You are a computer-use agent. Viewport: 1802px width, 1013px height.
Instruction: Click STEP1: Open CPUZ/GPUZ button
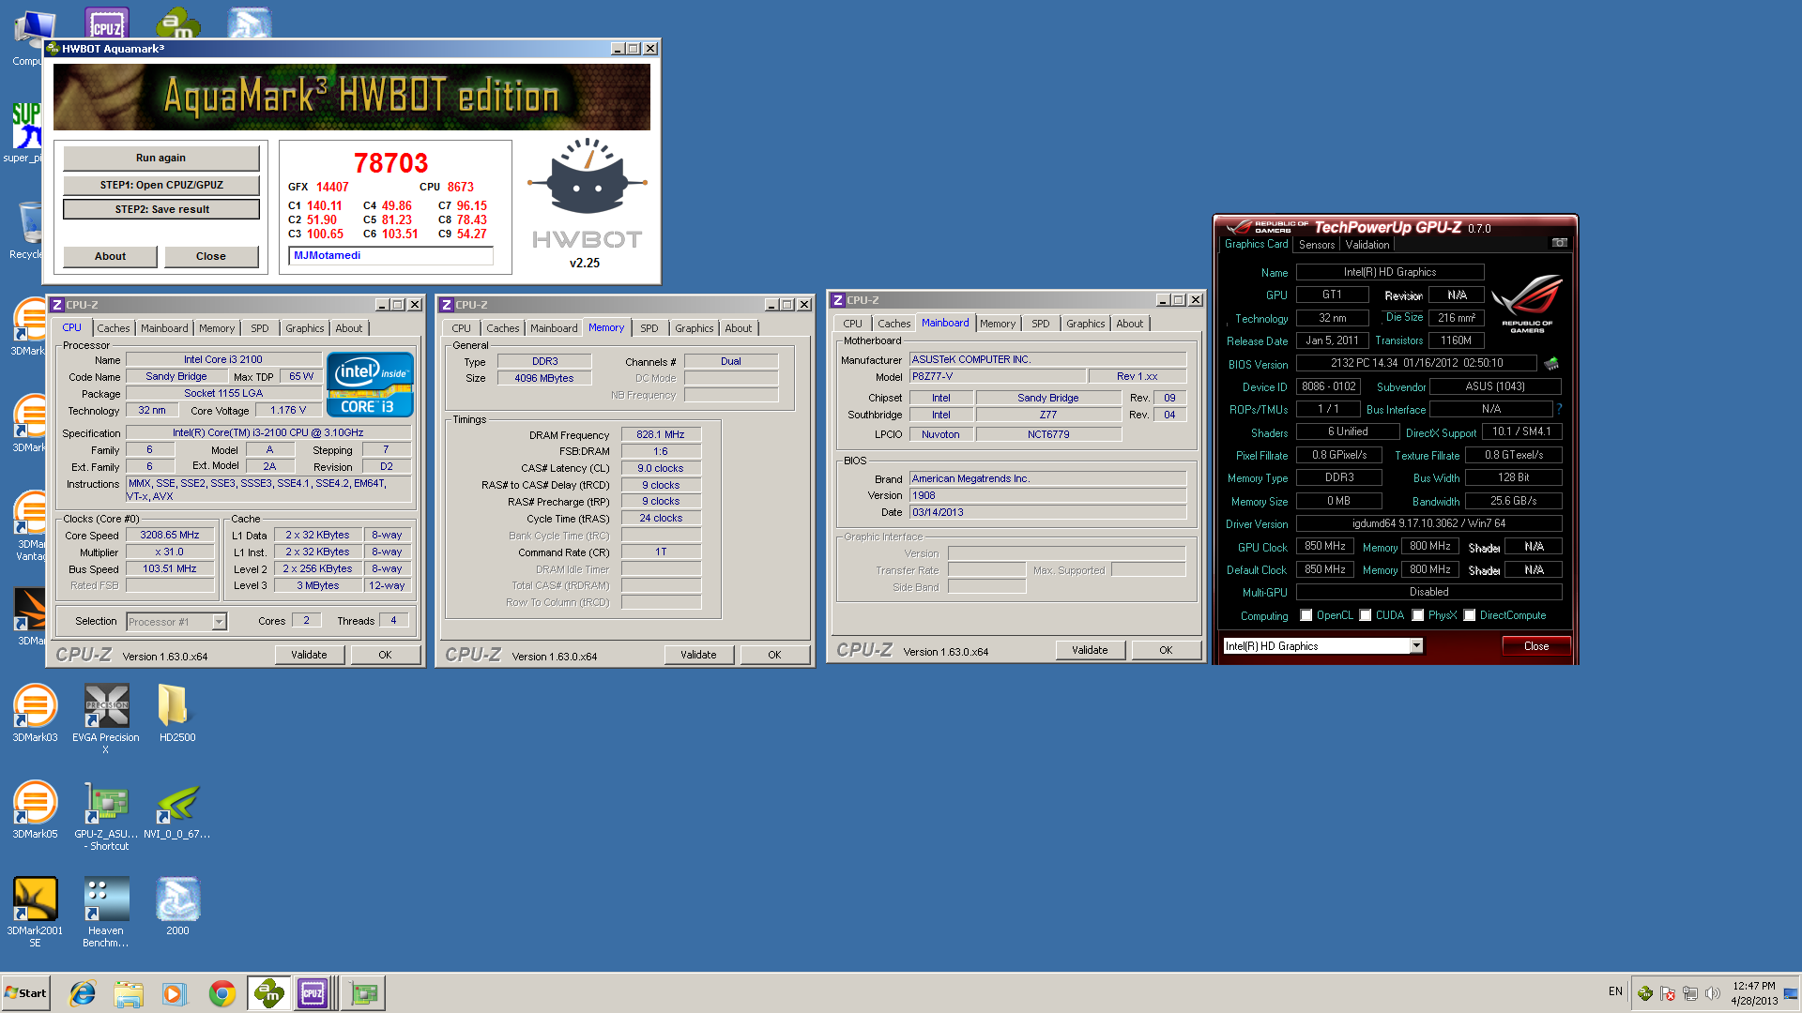point(160,185)
